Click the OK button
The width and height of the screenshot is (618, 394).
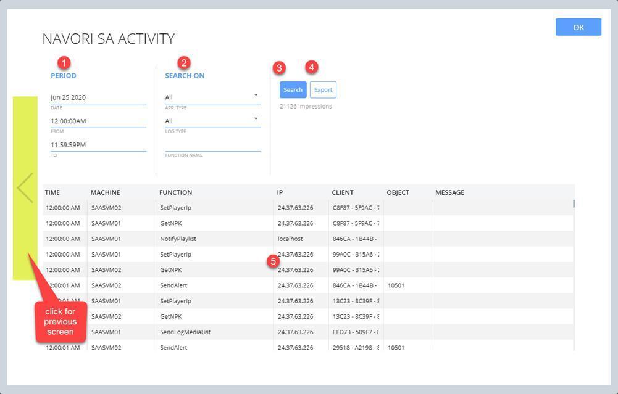click(578, 27)
